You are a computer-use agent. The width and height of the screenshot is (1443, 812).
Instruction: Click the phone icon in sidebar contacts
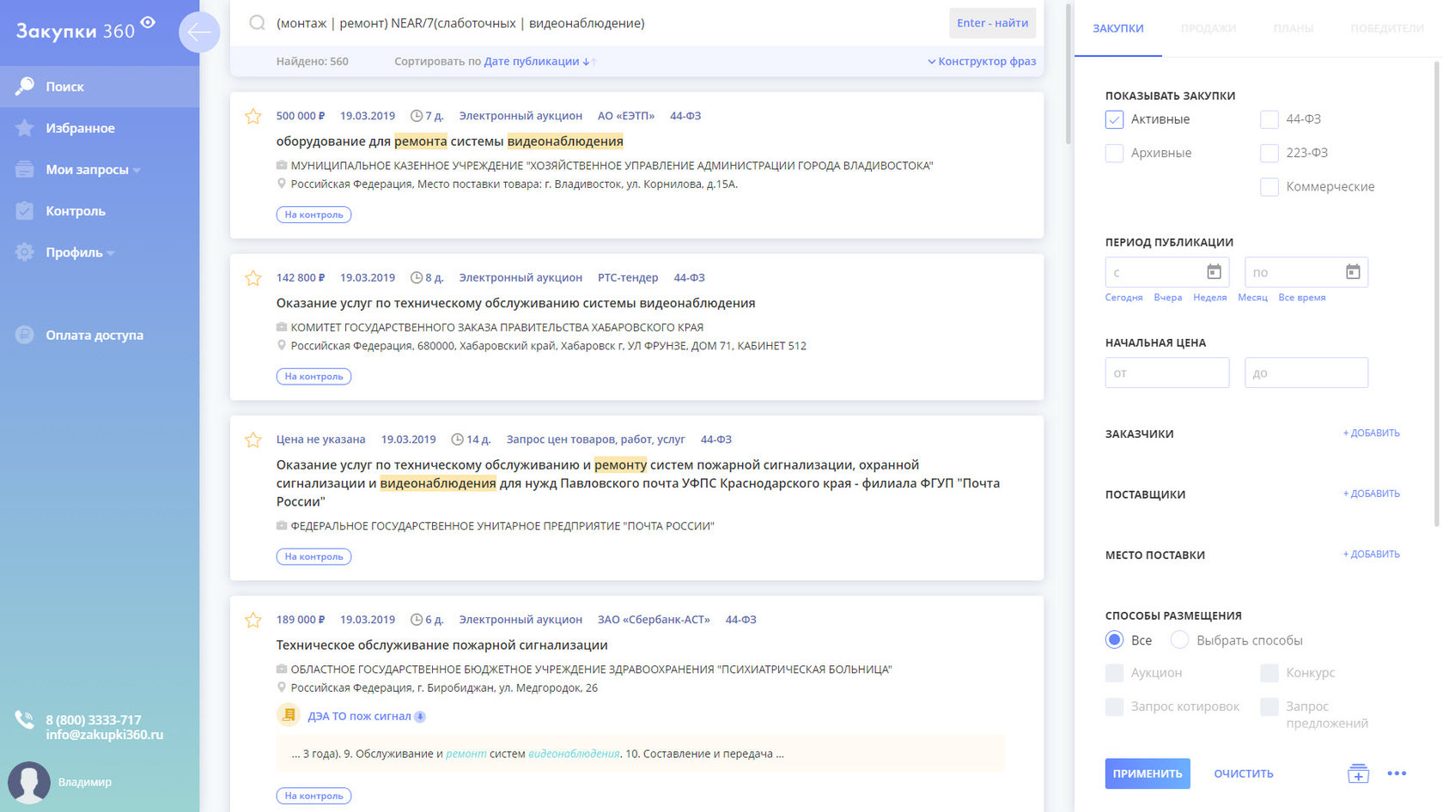pyautogui.click(x=24, y=720)
